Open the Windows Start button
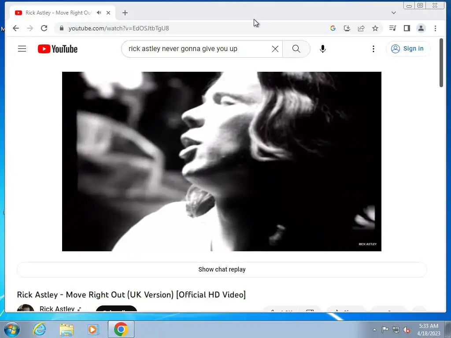Screen dimensions: 451x338 pyautogui.click(x=12, y=329)
